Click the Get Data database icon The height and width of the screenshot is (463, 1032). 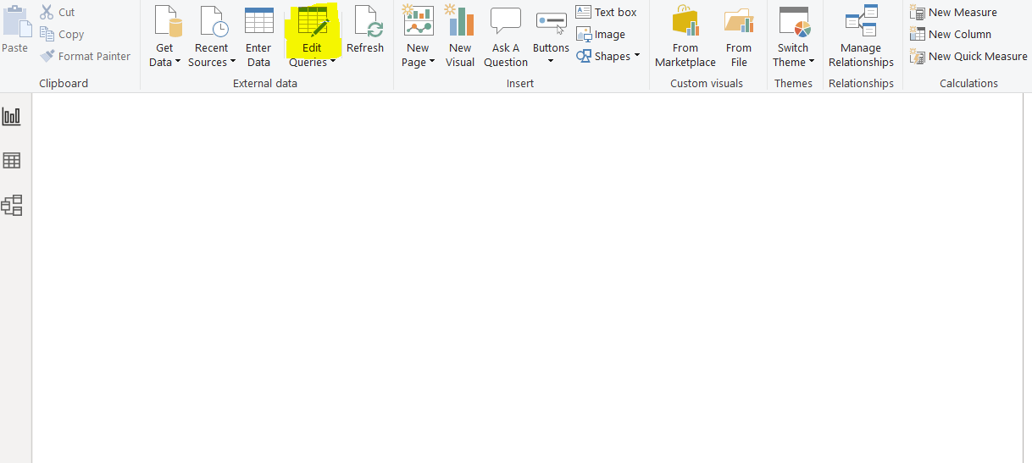[168, 22]
